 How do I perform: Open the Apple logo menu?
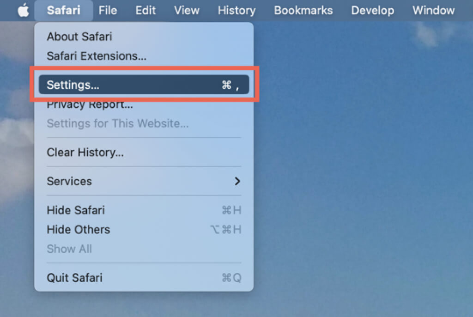(23, 10)
